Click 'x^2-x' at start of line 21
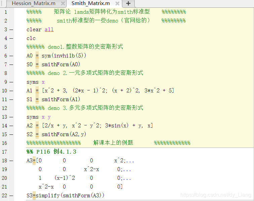This screenshot has width=254, height=201. (46, 187)
